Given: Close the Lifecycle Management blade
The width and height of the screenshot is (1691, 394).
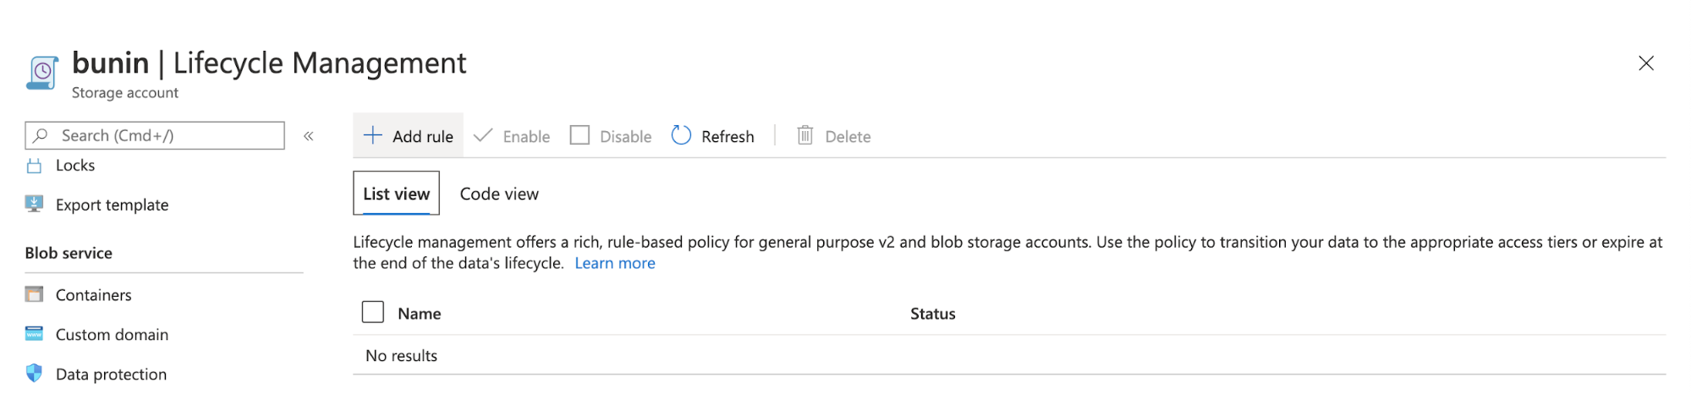Looking at the screenshot, I should point(1646,63).
